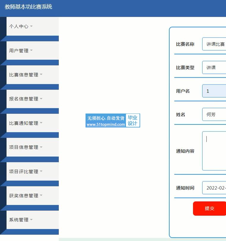Open the 个人中心 menu item
This screenshot has width=226, height=241.
[32, 26]
